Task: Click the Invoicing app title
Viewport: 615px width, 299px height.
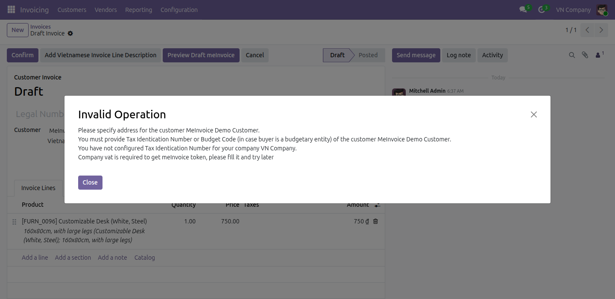Action: pos(34,9)
